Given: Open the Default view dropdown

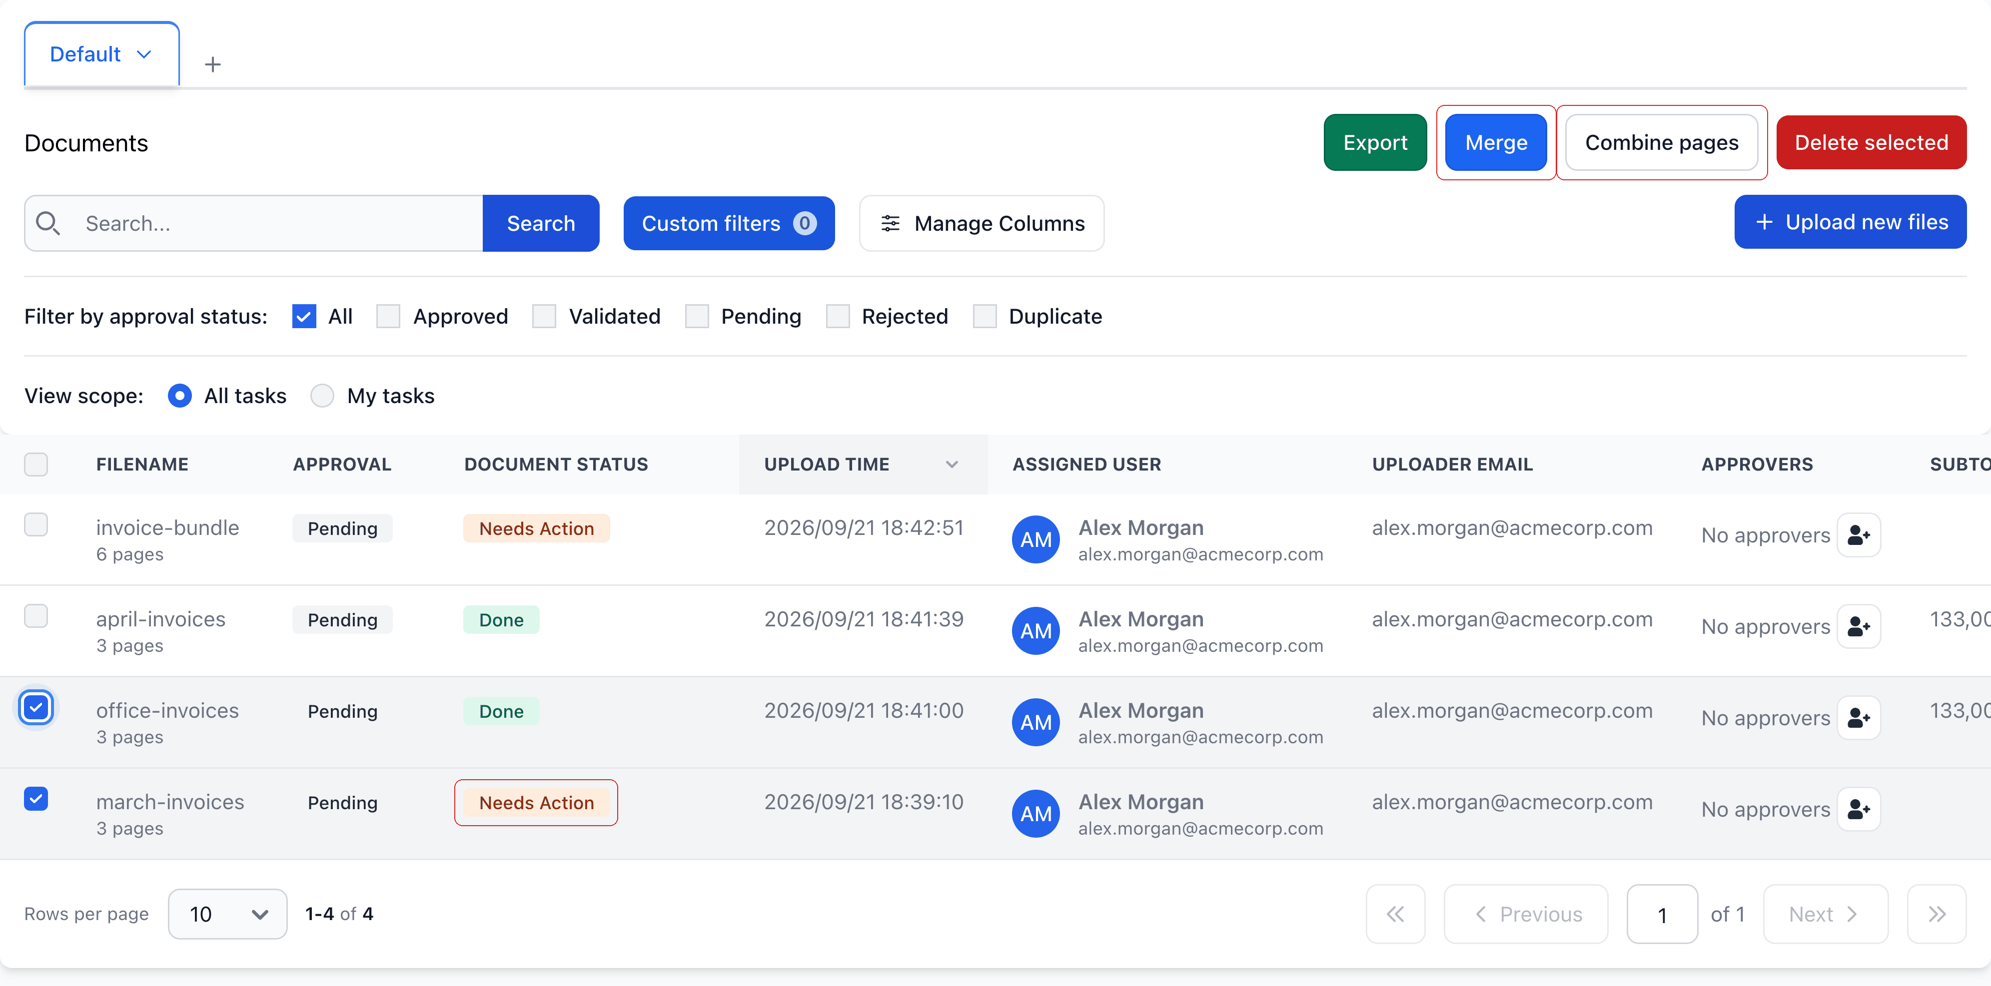Looking at the screenshot, I should coord(101,54).
